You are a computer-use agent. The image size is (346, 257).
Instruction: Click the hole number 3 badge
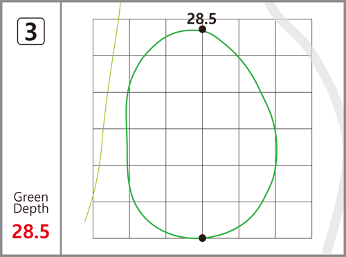coord(31,31)
